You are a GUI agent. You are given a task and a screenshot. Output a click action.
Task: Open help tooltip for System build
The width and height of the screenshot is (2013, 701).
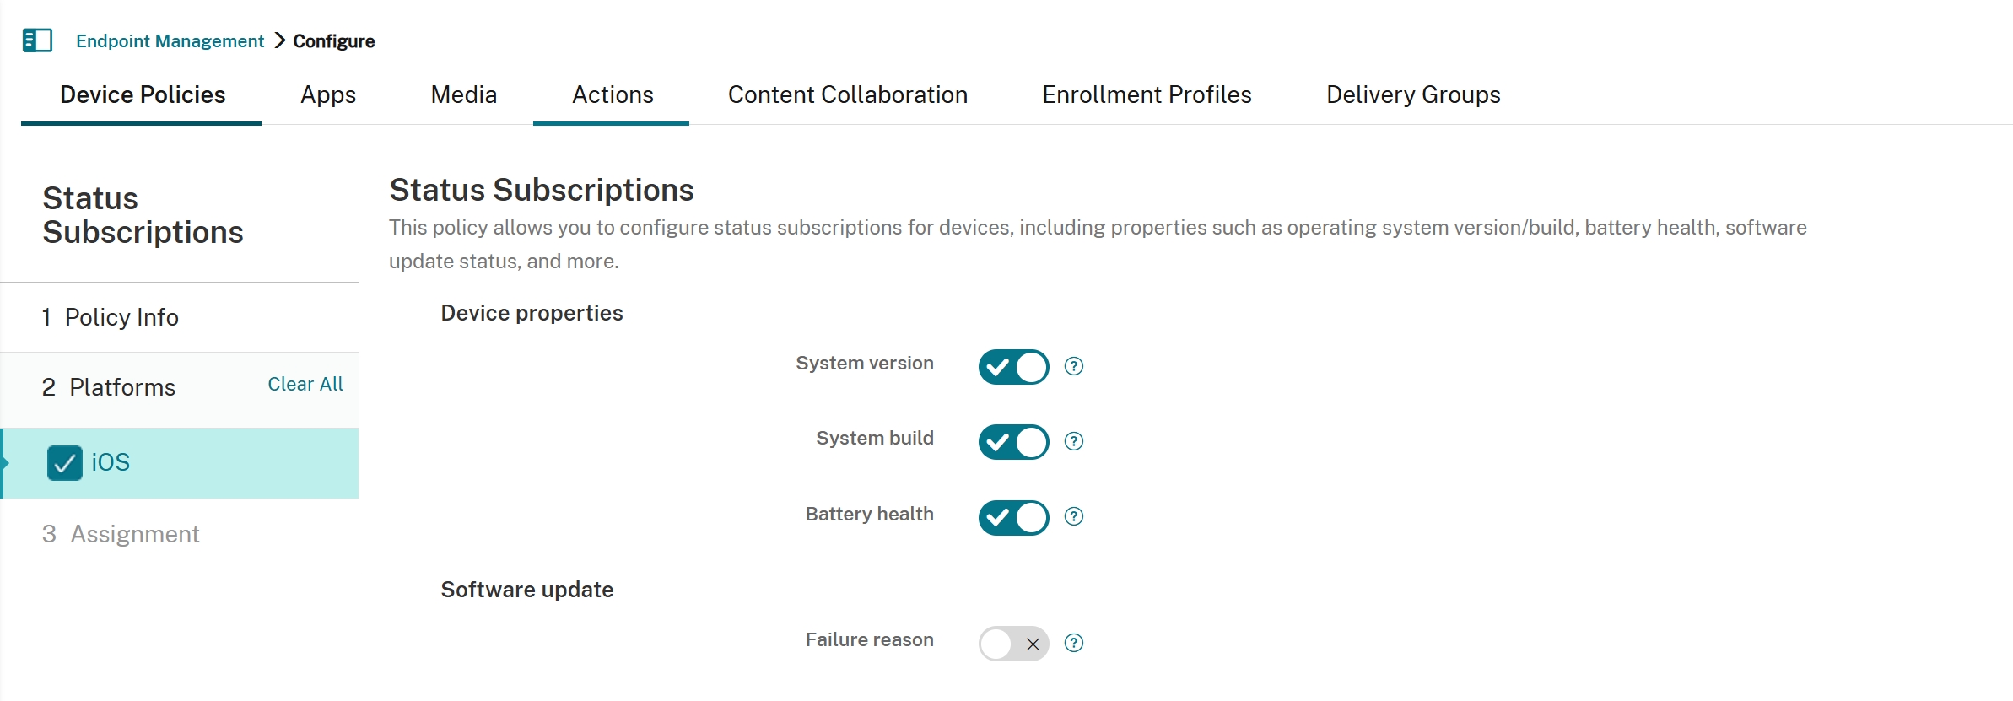1074,441
